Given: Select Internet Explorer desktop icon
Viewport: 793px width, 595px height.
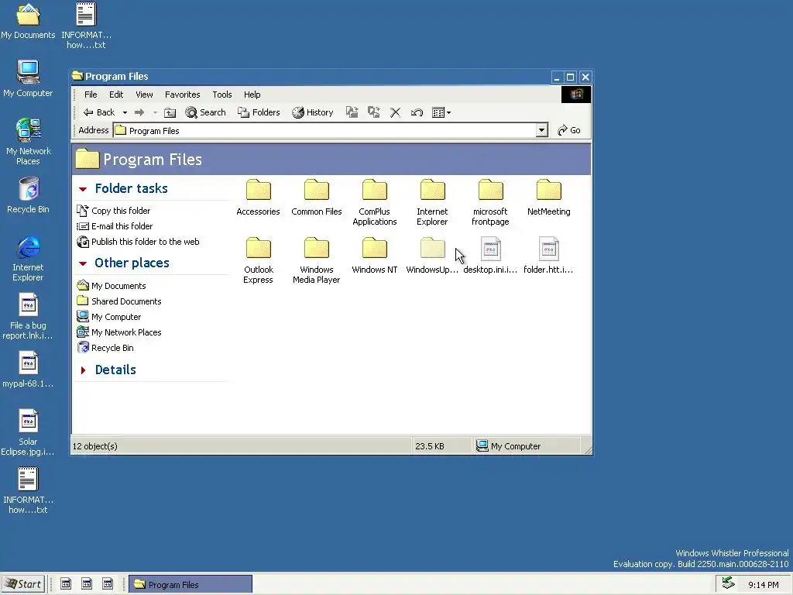Looking at the screenshot, I should tap(28, 258).
